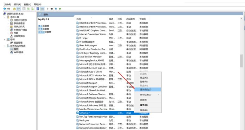The width and height of the screenshot is (245, 130).
Task: Collapse the 存储 tree node
Action: coord(5,40)
